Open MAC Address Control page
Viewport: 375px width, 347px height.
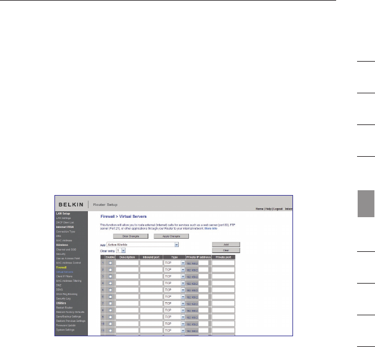[x=68, y=263]
